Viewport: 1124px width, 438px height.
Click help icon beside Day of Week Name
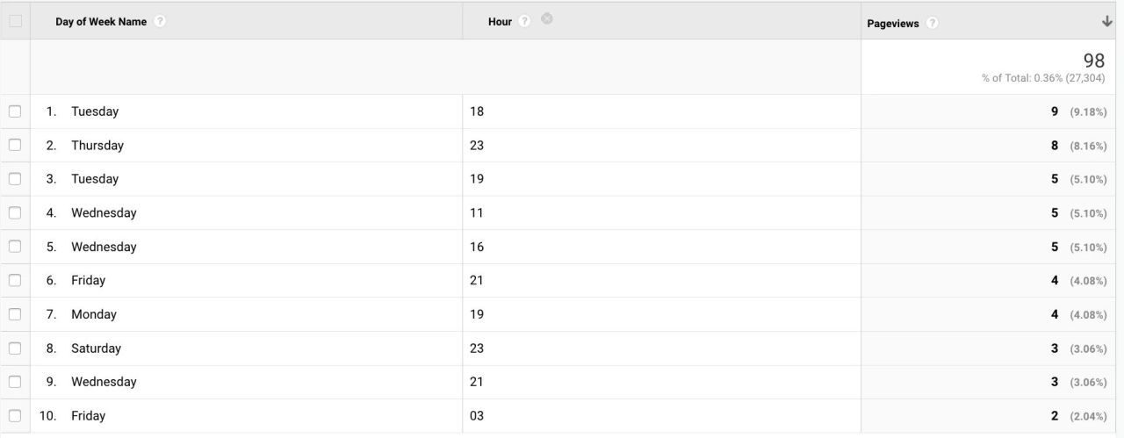[x=160, y=22]
